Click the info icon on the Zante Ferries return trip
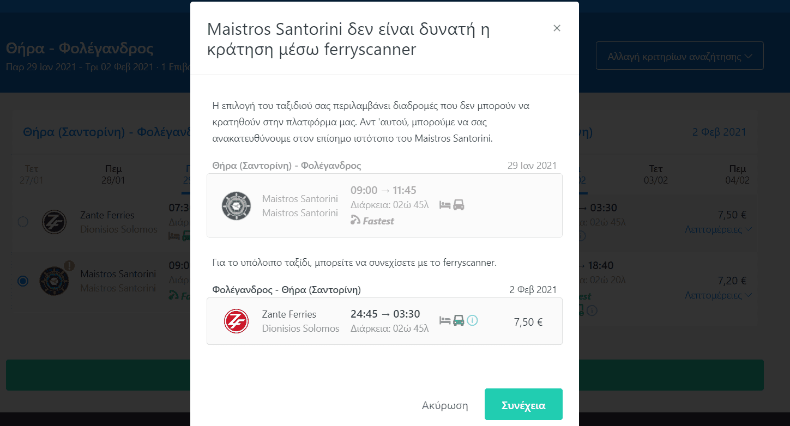The height and width of the screenshot is (426, 790). click(473, 320)
